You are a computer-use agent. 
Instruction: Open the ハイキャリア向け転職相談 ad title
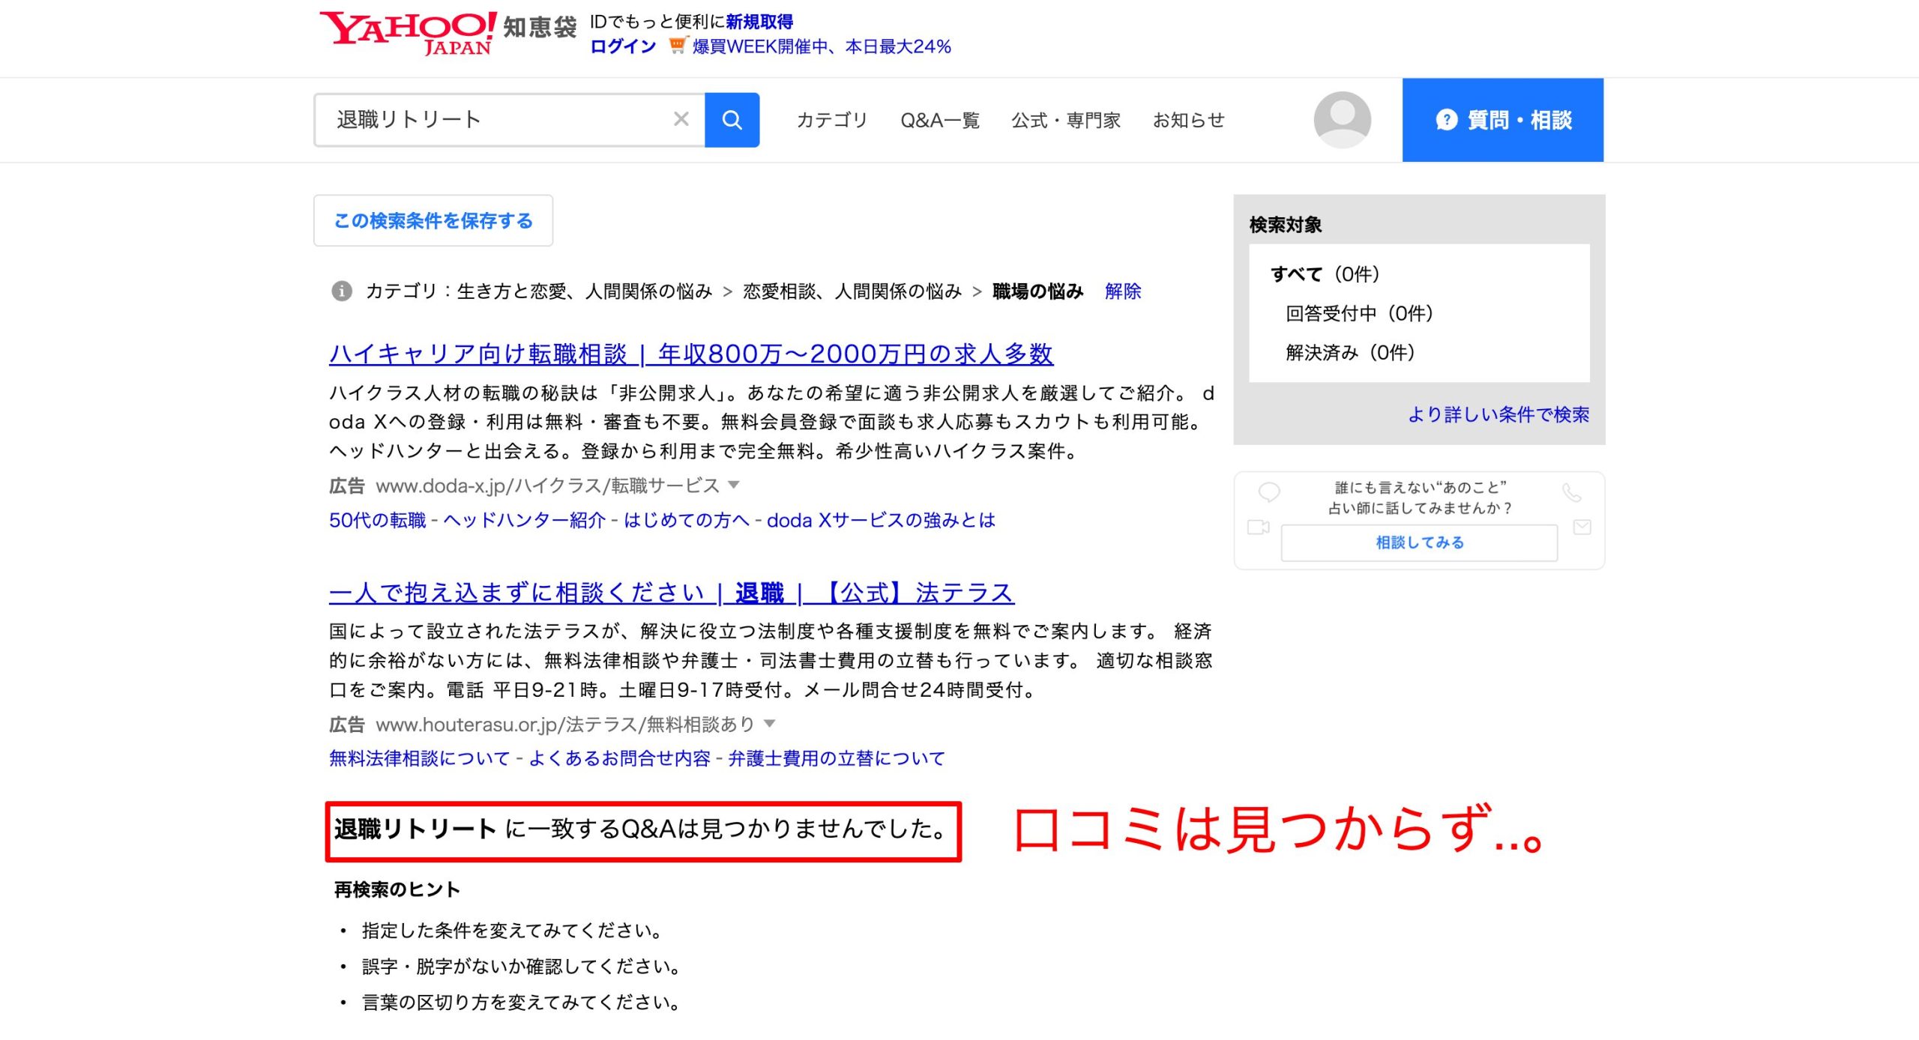click(691, 354)
